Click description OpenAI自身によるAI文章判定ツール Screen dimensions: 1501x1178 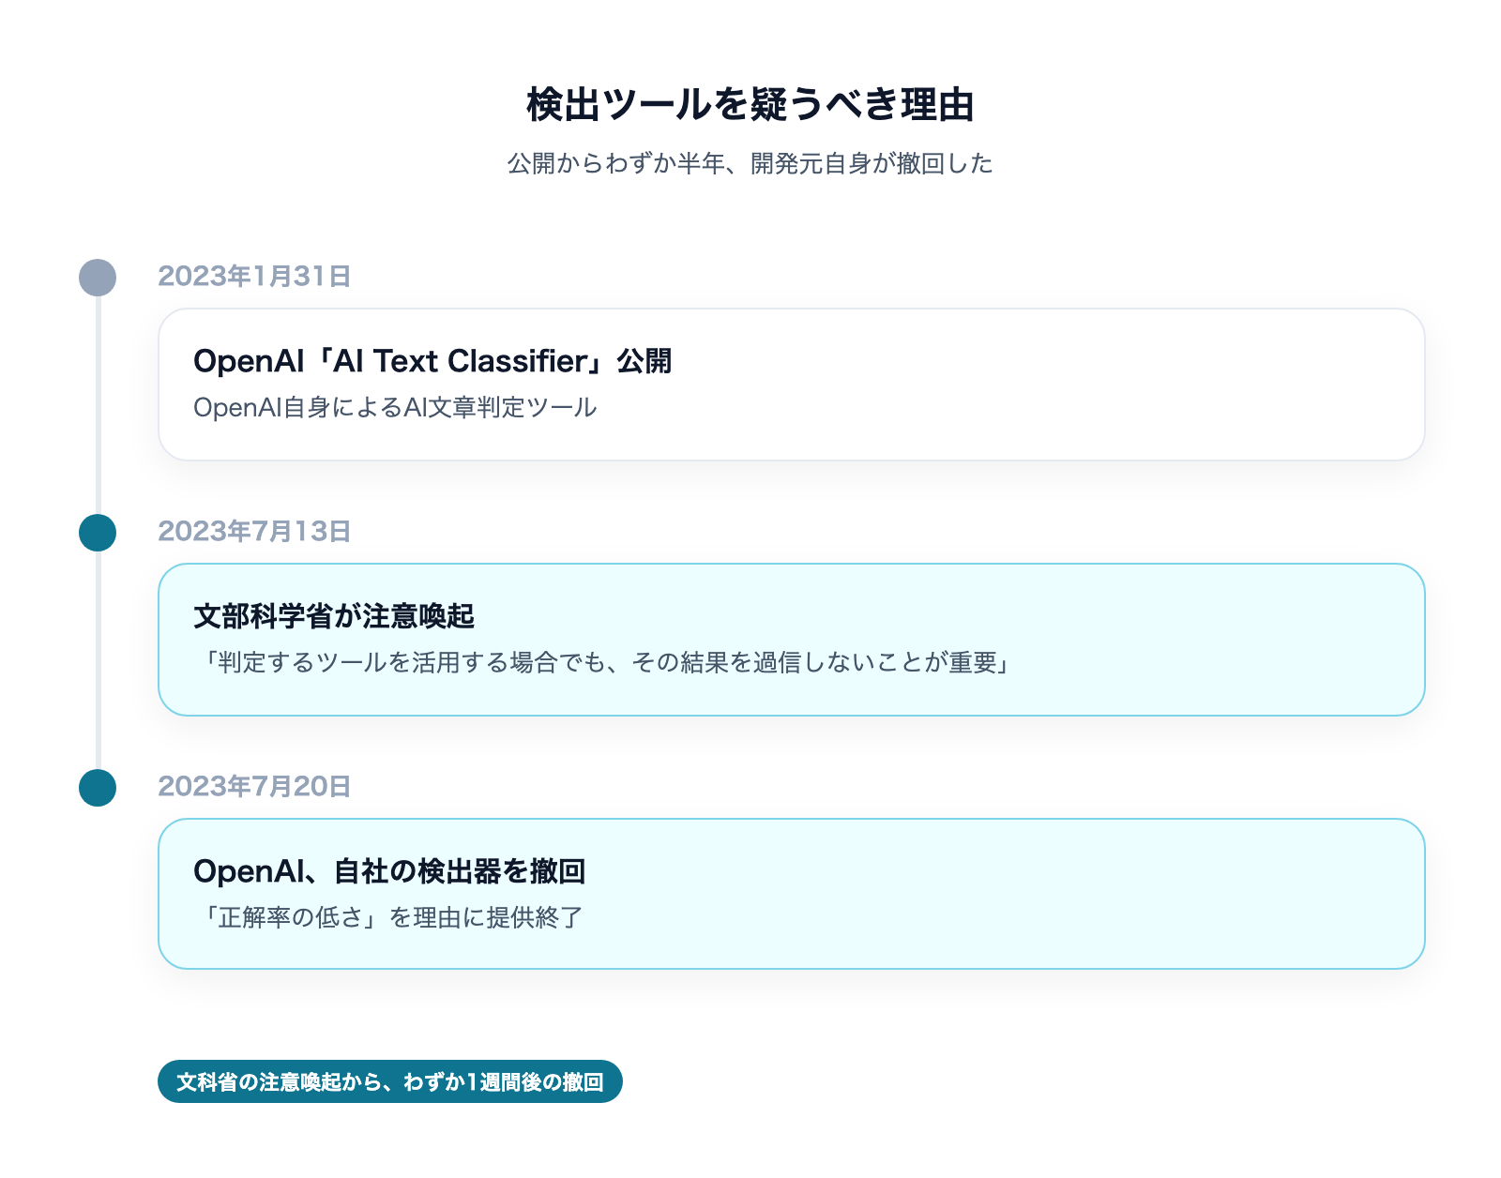(x=395, y=407)
